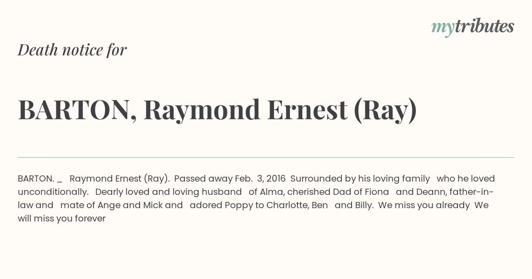The width and height of the screenshot is (532, 279).
Task: Click the 'Surrounded by his loving family' phrase
Action: click(x=360, y=178)
